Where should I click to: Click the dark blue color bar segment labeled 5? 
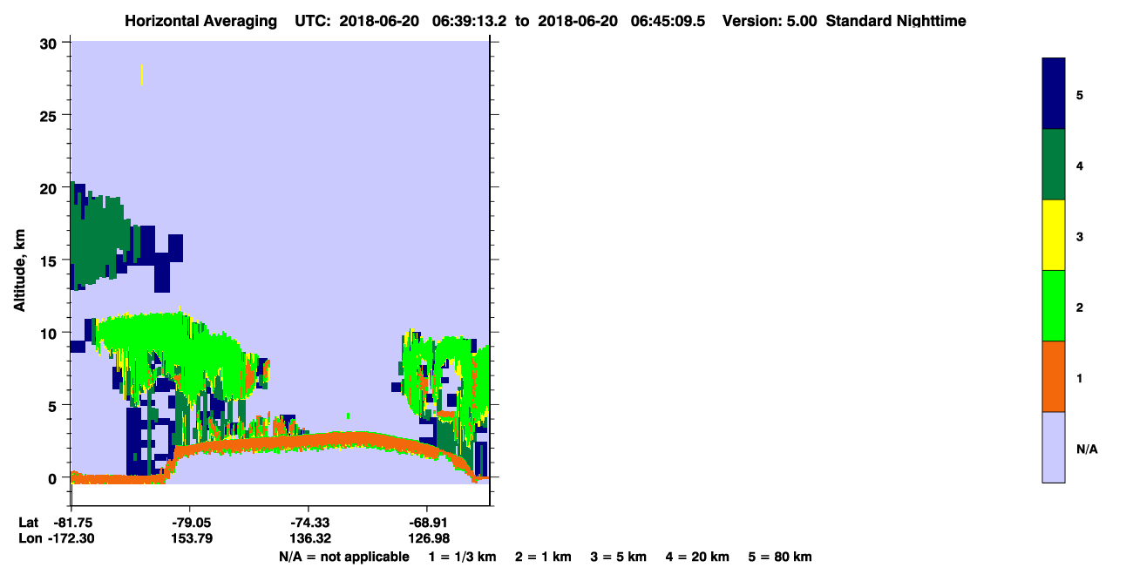tap(1054, 94)
